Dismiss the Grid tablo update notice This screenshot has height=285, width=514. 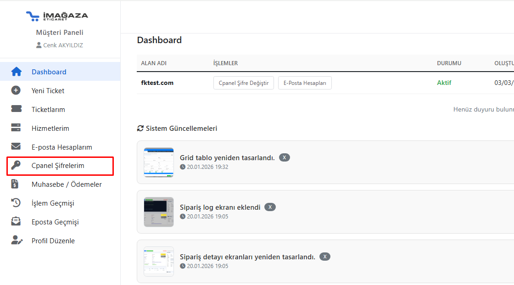click(285, 157)
